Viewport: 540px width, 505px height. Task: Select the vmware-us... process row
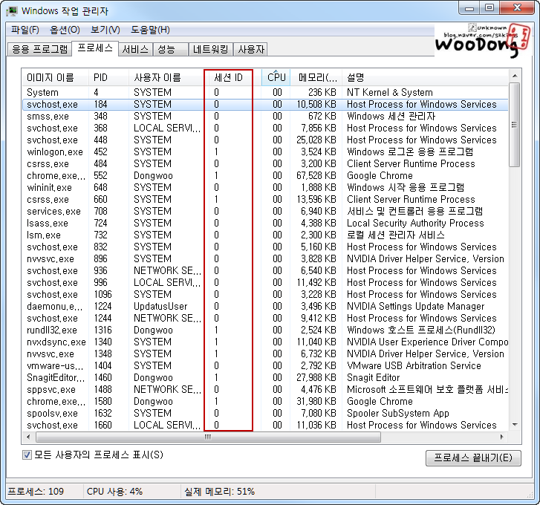(x=265, y=365)
